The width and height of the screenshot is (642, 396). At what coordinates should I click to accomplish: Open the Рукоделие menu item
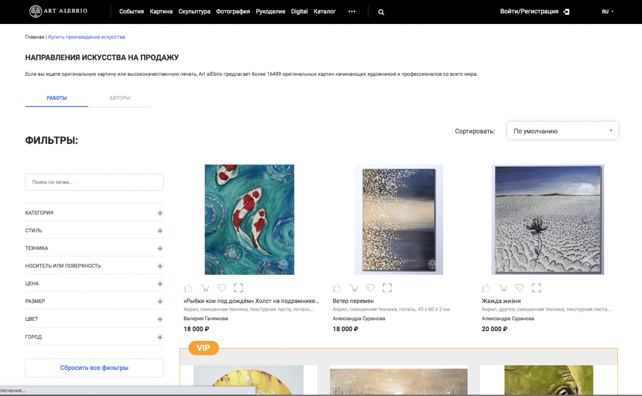coord(270,12)
